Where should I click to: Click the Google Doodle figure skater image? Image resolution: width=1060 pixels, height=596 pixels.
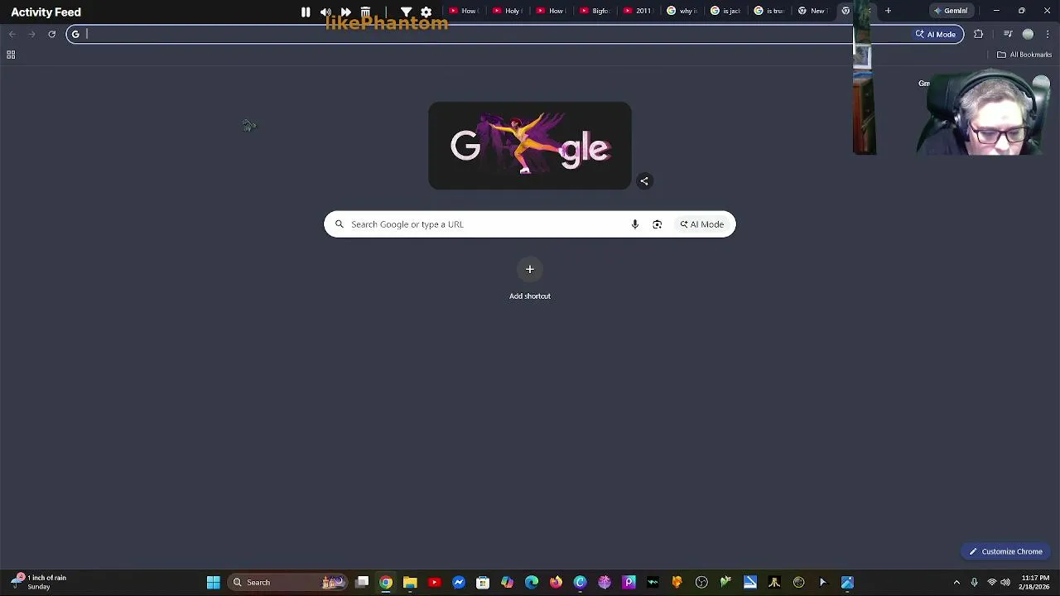pyautogui.click(x=530, y=146)
